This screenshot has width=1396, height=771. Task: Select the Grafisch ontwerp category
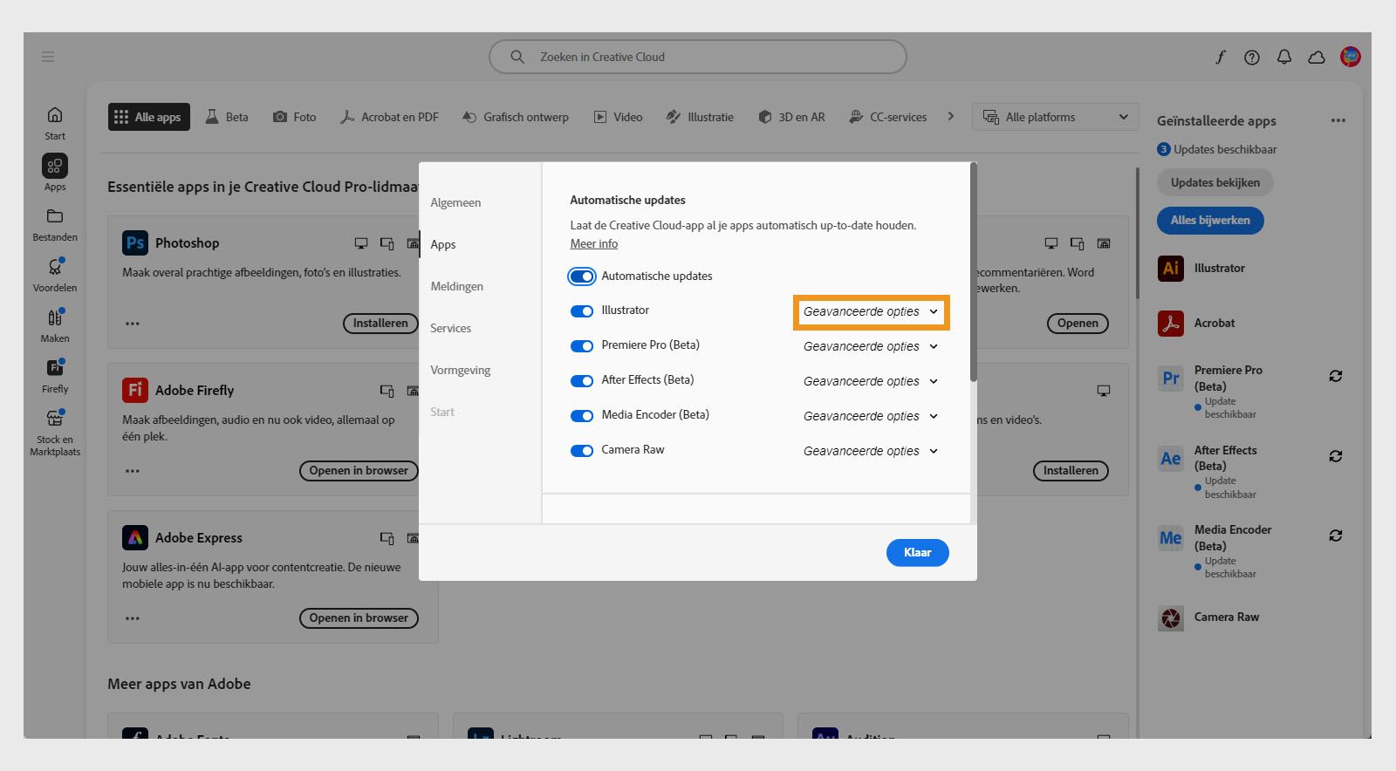click(x=516, y=117)
